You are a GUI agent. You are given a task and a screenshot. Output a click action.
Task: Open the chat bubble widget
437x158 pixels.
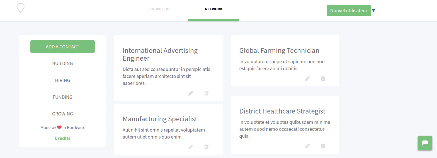(x=425, y=143)
